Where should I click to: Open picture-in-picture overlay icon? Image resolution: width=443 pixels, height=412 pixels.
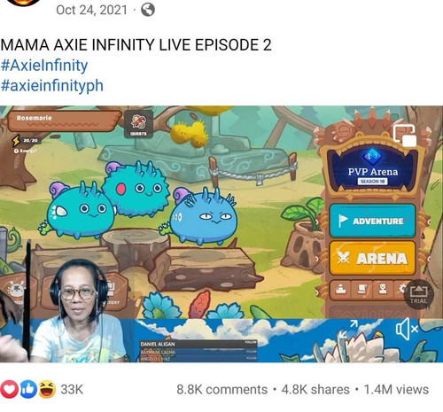405,136
